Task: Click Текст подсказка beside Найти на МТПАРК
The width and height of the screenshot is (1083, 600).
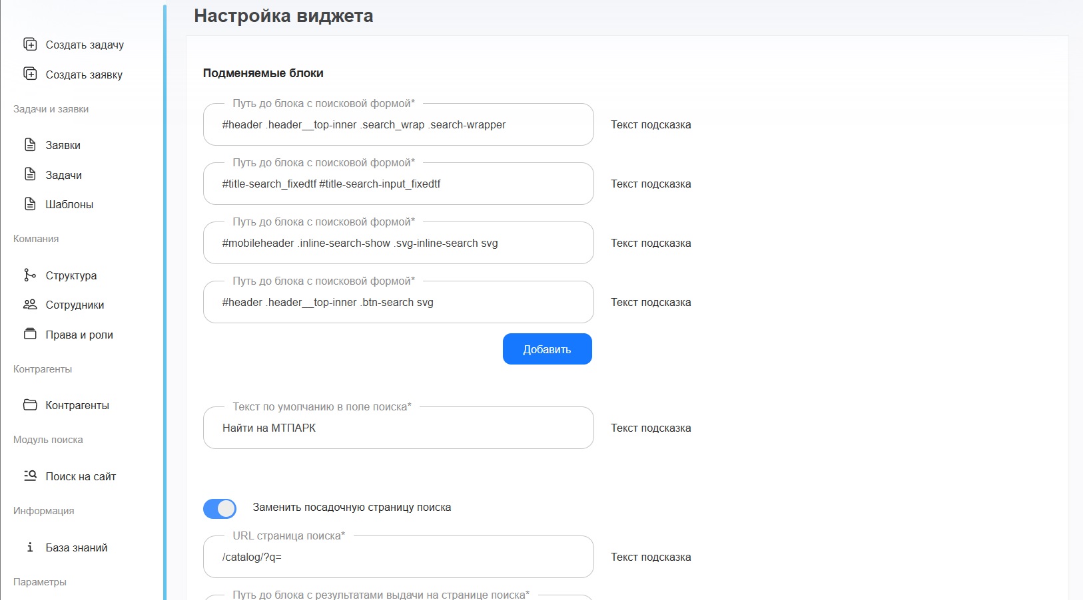Action: tap(651, 428)
